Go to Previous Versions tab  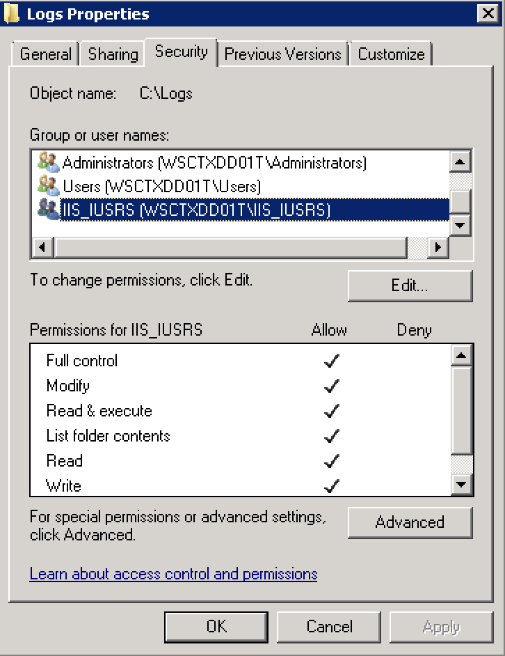click(x=282, y=54)
